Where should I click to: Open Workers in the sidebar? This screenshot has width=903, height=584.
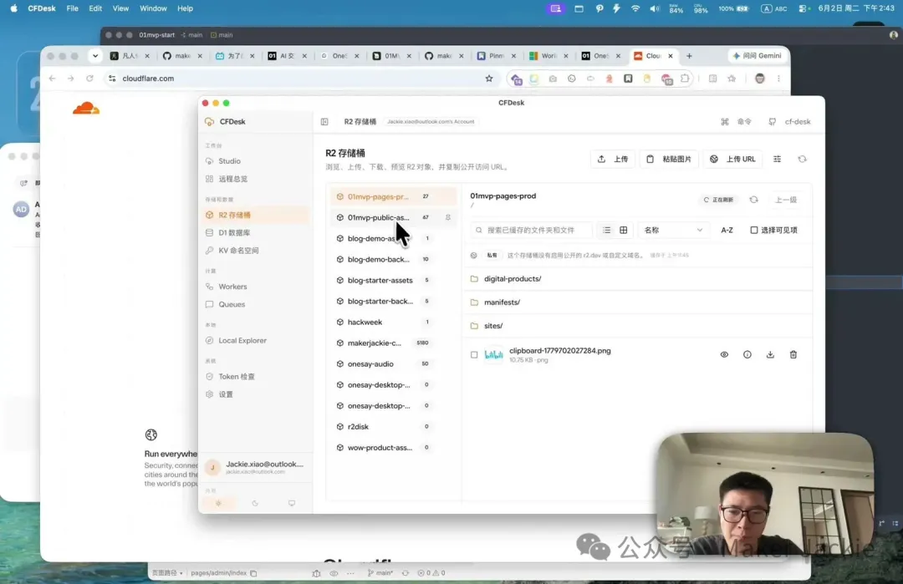(x=232, y=287)
